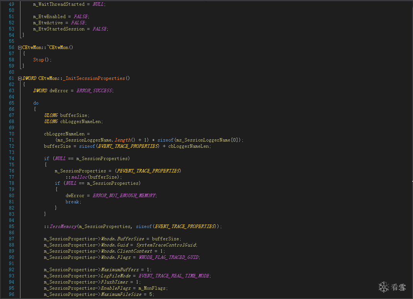413x299 pixels.
Task: Click FlushTimer on line 94
Action: tap(115, 282)
